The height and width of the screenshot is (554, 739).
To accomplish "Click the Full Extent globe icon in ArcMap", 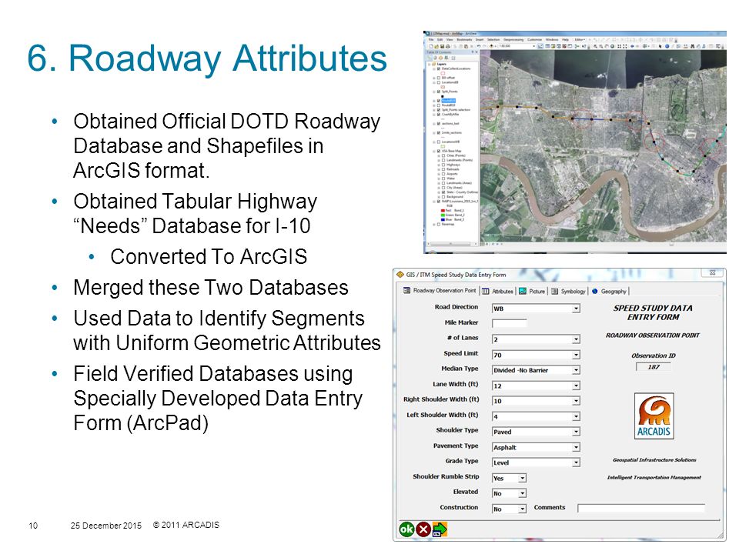I will point(612,46).
